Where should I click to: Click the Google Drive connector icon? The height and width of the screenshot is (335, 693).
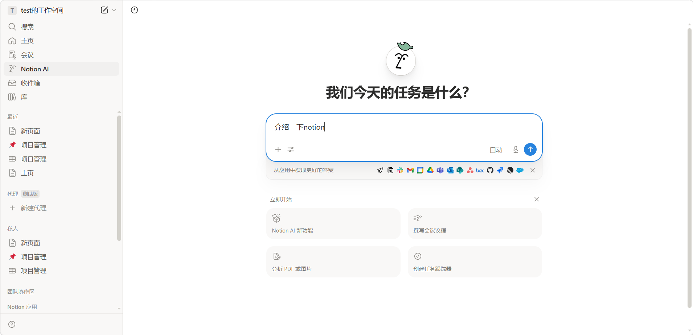click(430, 170)
